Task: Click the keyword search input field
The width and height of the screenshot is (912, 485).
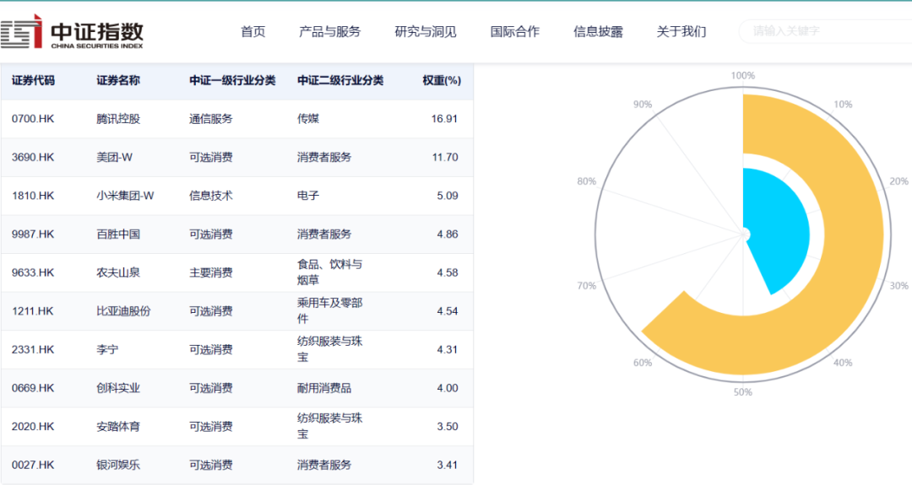Action: point(823,32)
